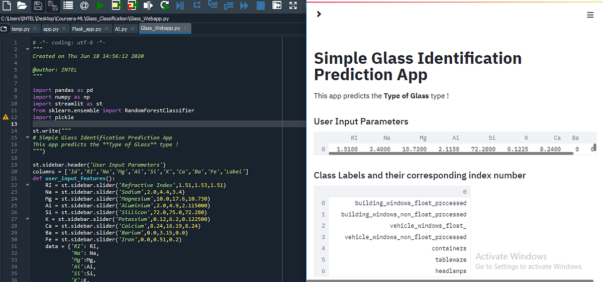Click the 'def user_input_features():' code line
The image size is (603, 282).
click(x=73, y=178)
